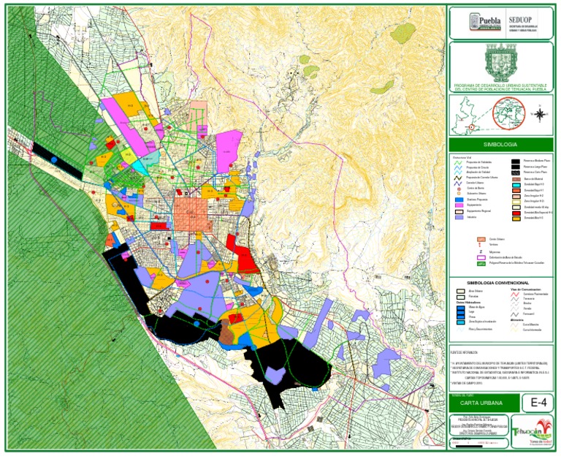Click the magenta Equipamiento legend swatch
The height and width of the screenshot is (459, 561).
click(x=459, y=205)
